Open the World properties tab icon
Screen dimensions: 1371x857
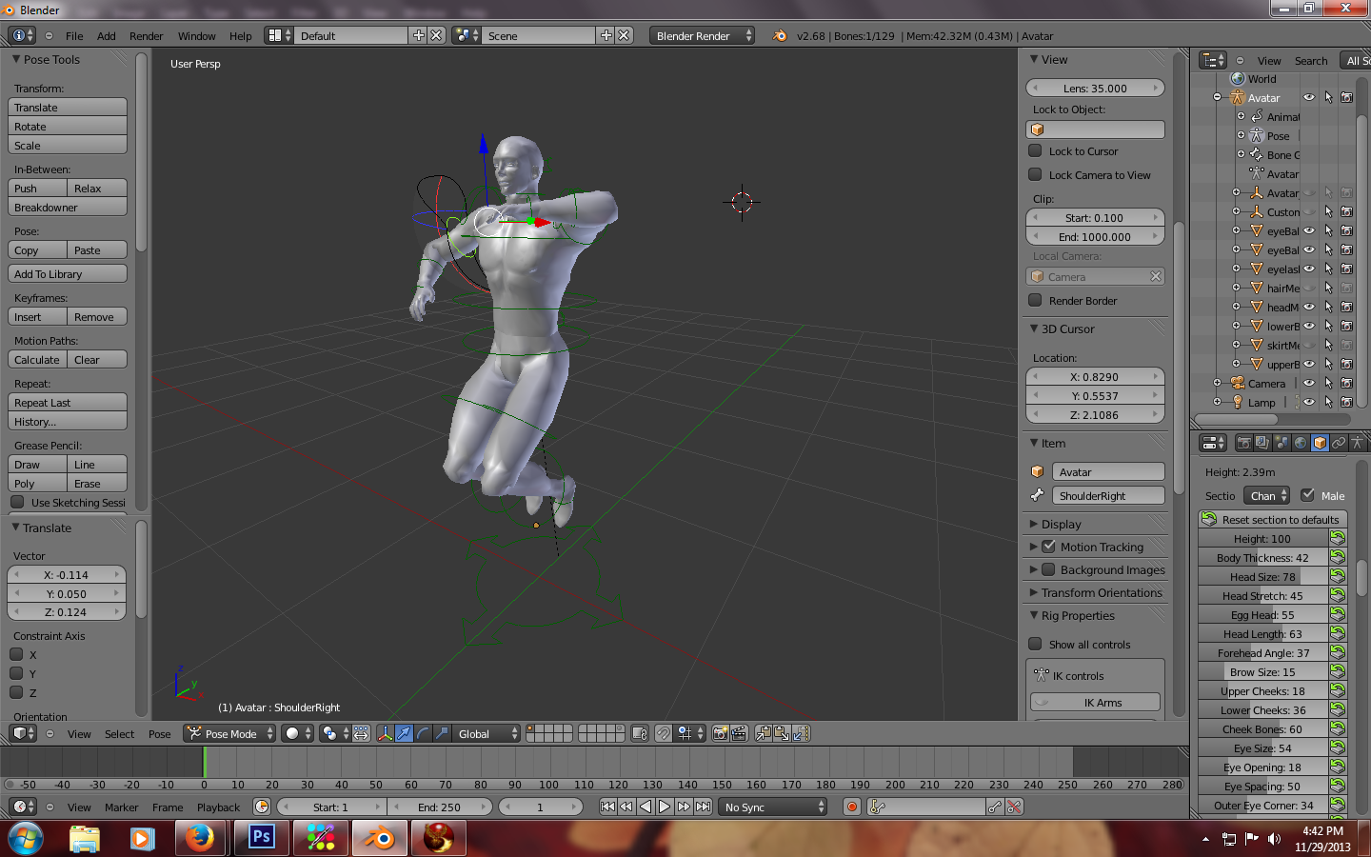click(1301, 443)
